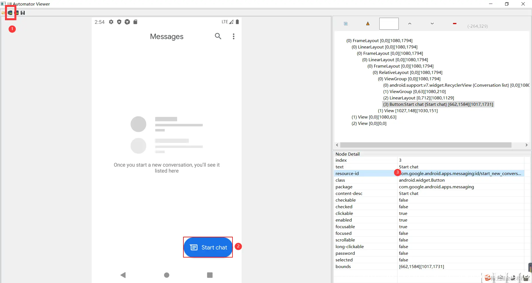
Task: Go to previous search result arrow
Action: pyautogui.click(x=410, y=24)
